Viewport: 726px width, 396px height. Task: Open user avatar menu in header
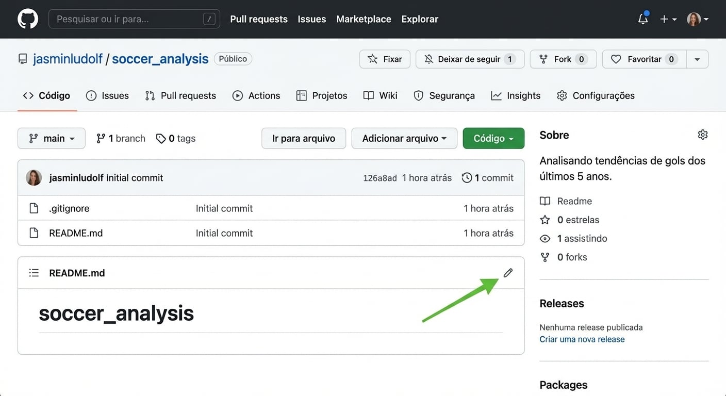tap(698, 19)
